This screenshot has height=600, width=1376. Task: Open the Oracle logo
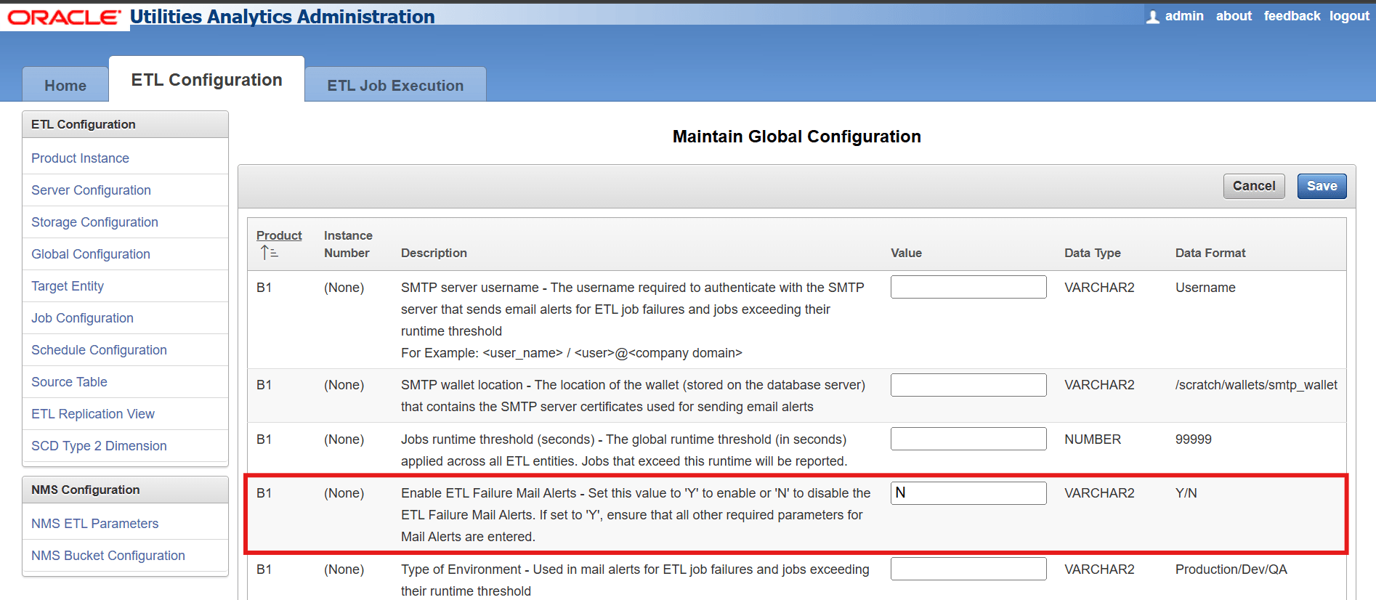pyautogui.click(x=65, y=17)
